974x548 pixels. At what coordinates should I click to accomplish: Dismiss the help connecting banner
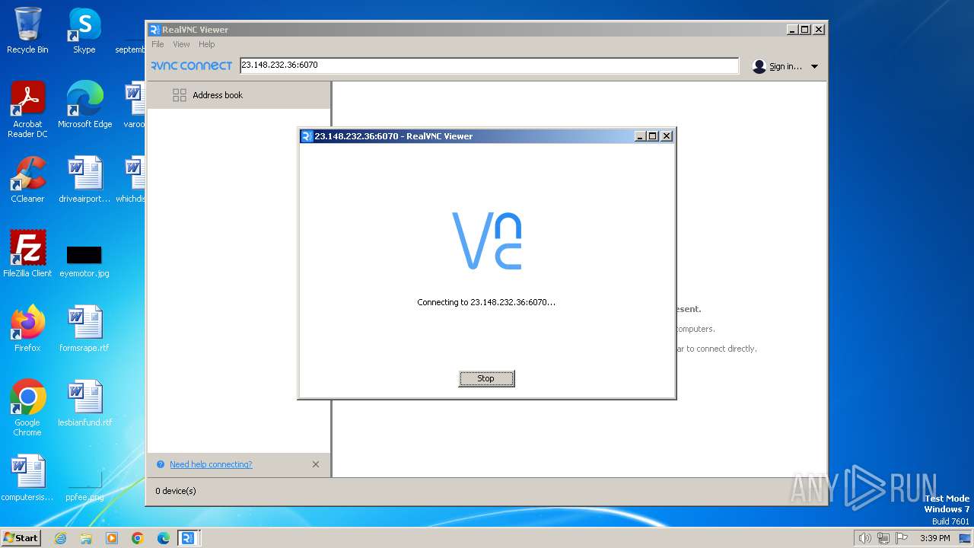[316, 464]
